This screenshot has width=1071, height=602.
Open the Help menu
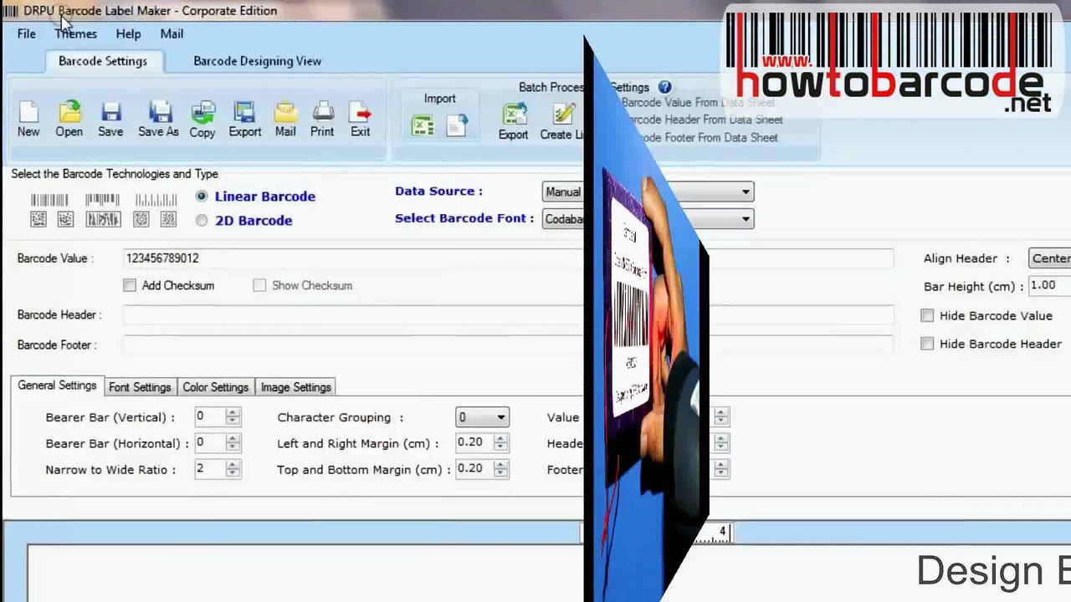click(x=128, y=33)
